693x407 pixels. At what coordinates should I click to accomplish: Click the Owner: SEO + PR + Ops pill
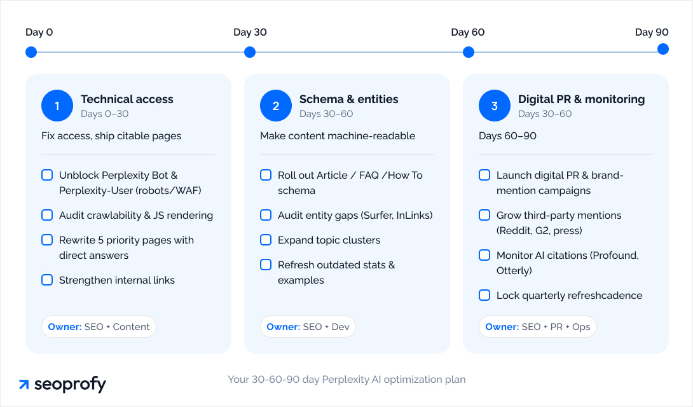click(x=538, y=327)
